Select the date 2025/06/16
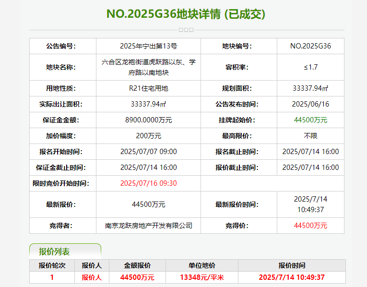Viewport: 367px width, 287px height. tap(310, 104)
